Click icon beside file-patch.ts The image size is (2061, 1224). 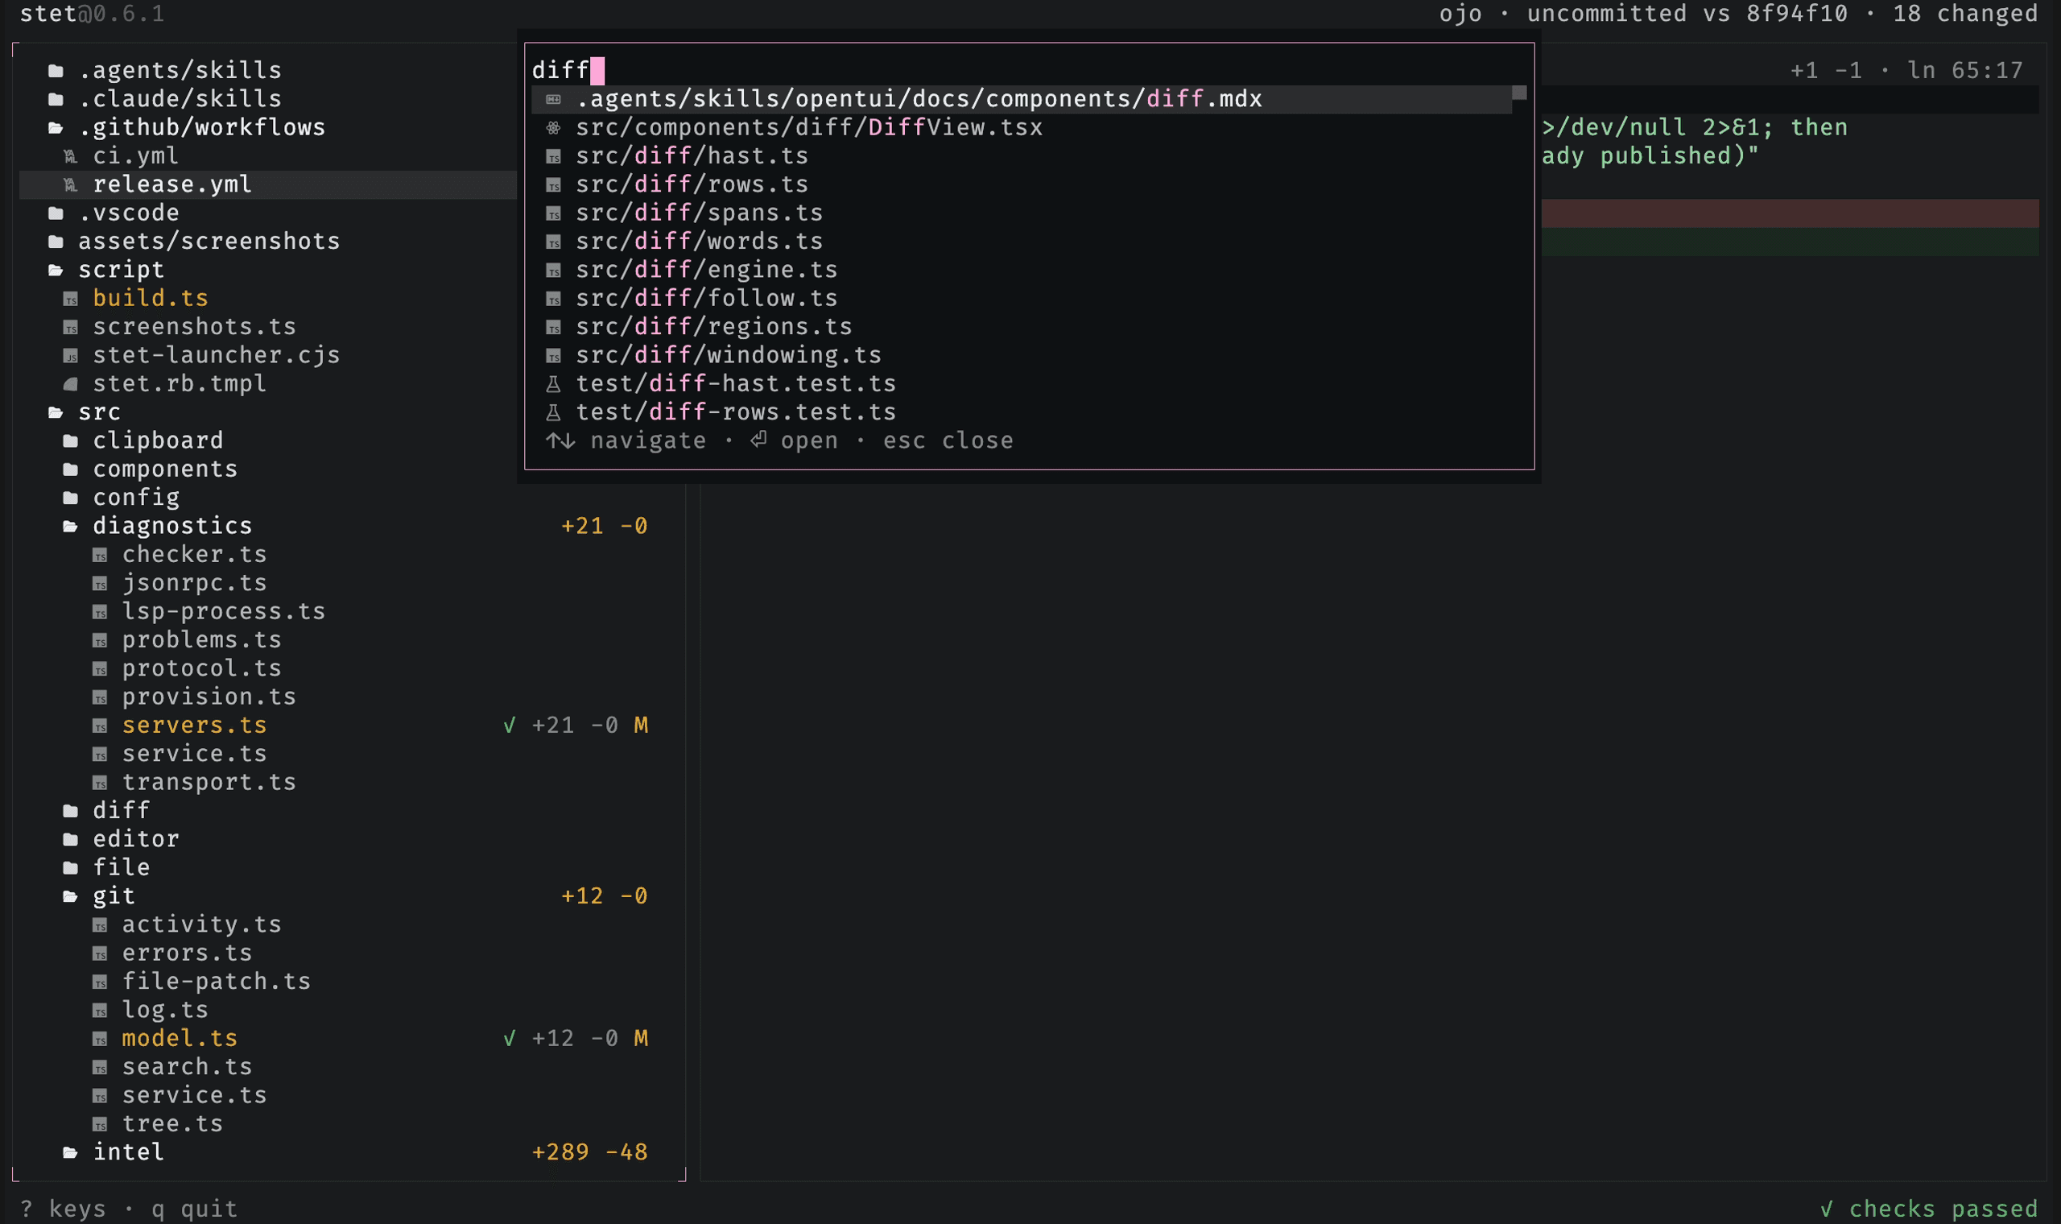tap(100, 982)
